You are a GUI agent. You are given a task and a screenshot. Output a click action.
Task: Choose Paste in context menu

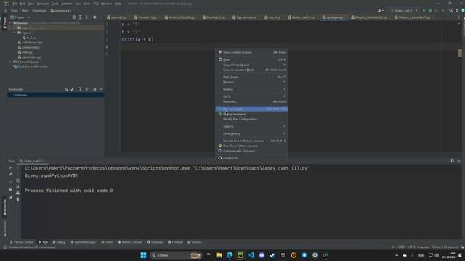tap(251, 59)
